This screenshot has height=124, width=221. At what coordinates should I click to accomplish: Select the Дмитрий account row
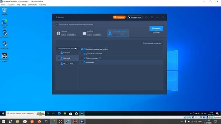coord(67,58)
